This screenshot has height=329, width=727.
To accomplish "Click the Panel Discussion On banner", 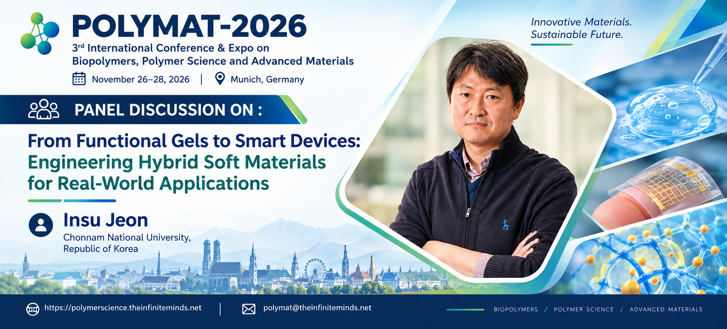I will point(152,109).
